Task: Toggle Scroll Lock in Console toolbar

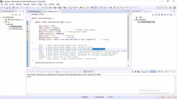Action: tap(145, 72)
